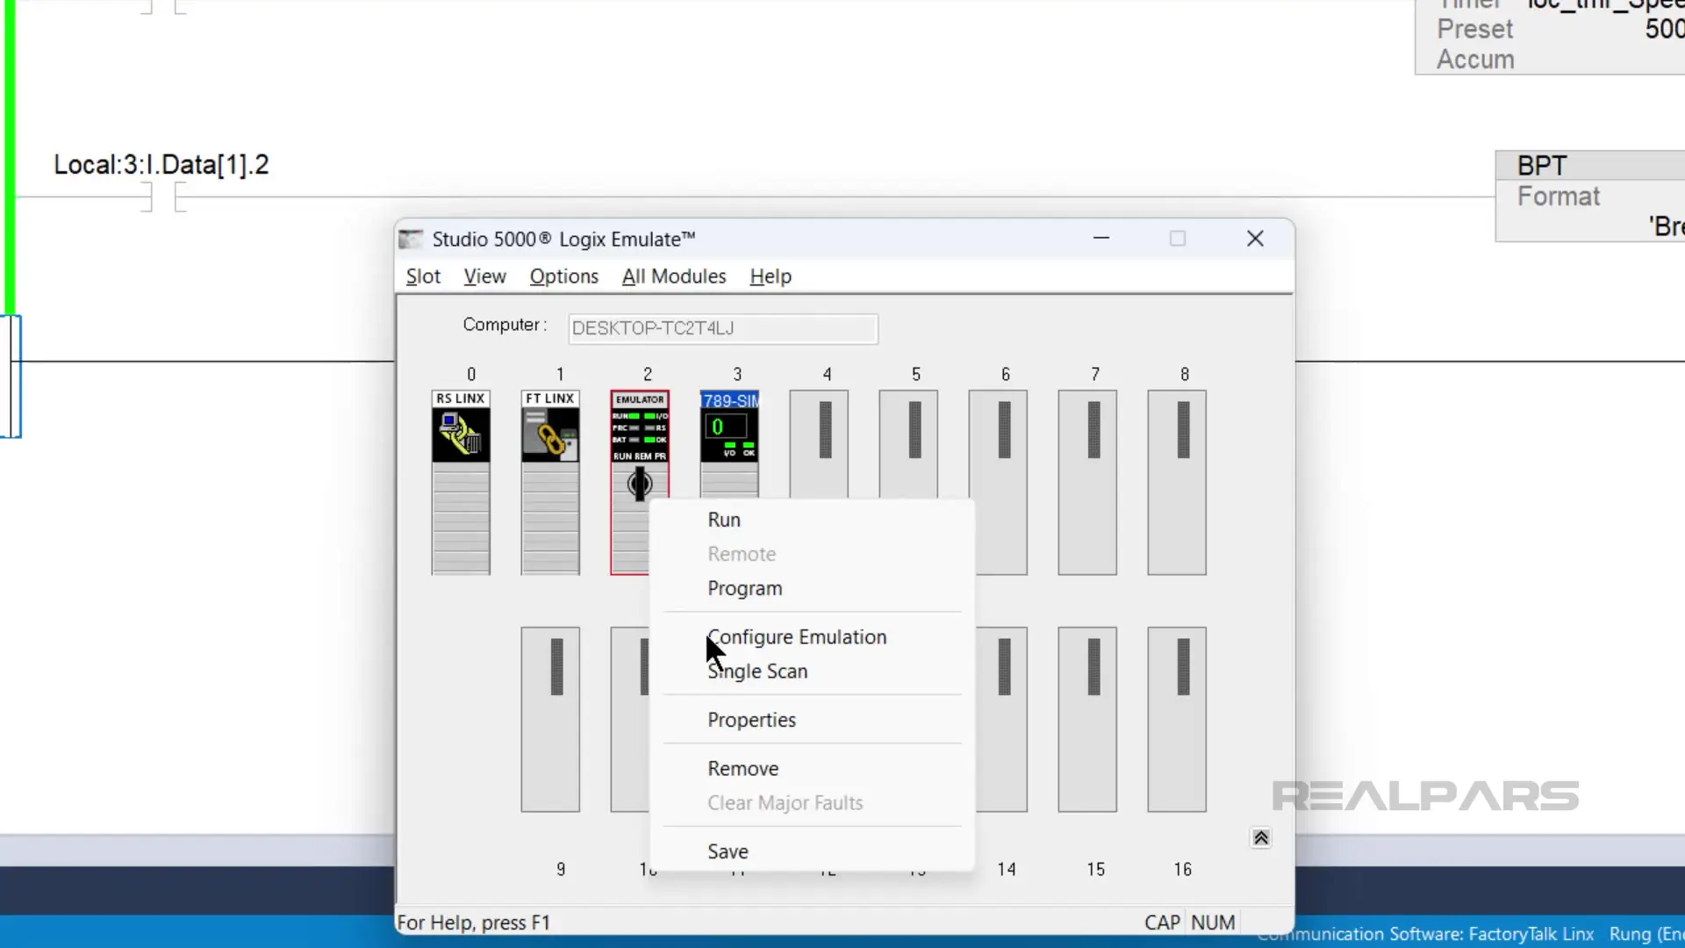Choose Program from the context menu
This screenshot has width=1685, height=948.
coord(812,588)
